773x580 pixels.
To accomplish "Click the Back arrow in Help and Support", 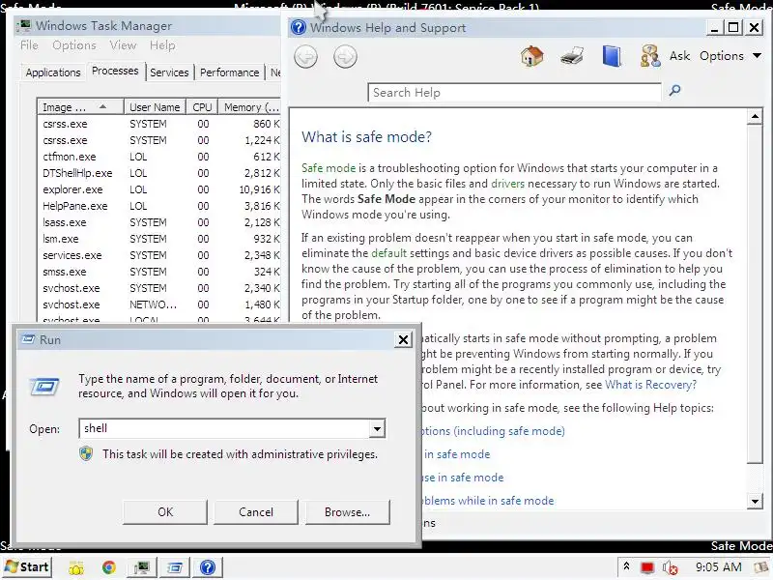I will [305, 57].
